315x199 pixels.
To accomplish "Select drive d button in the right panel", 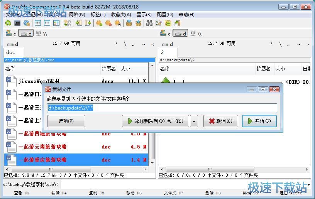I will 180,33.
